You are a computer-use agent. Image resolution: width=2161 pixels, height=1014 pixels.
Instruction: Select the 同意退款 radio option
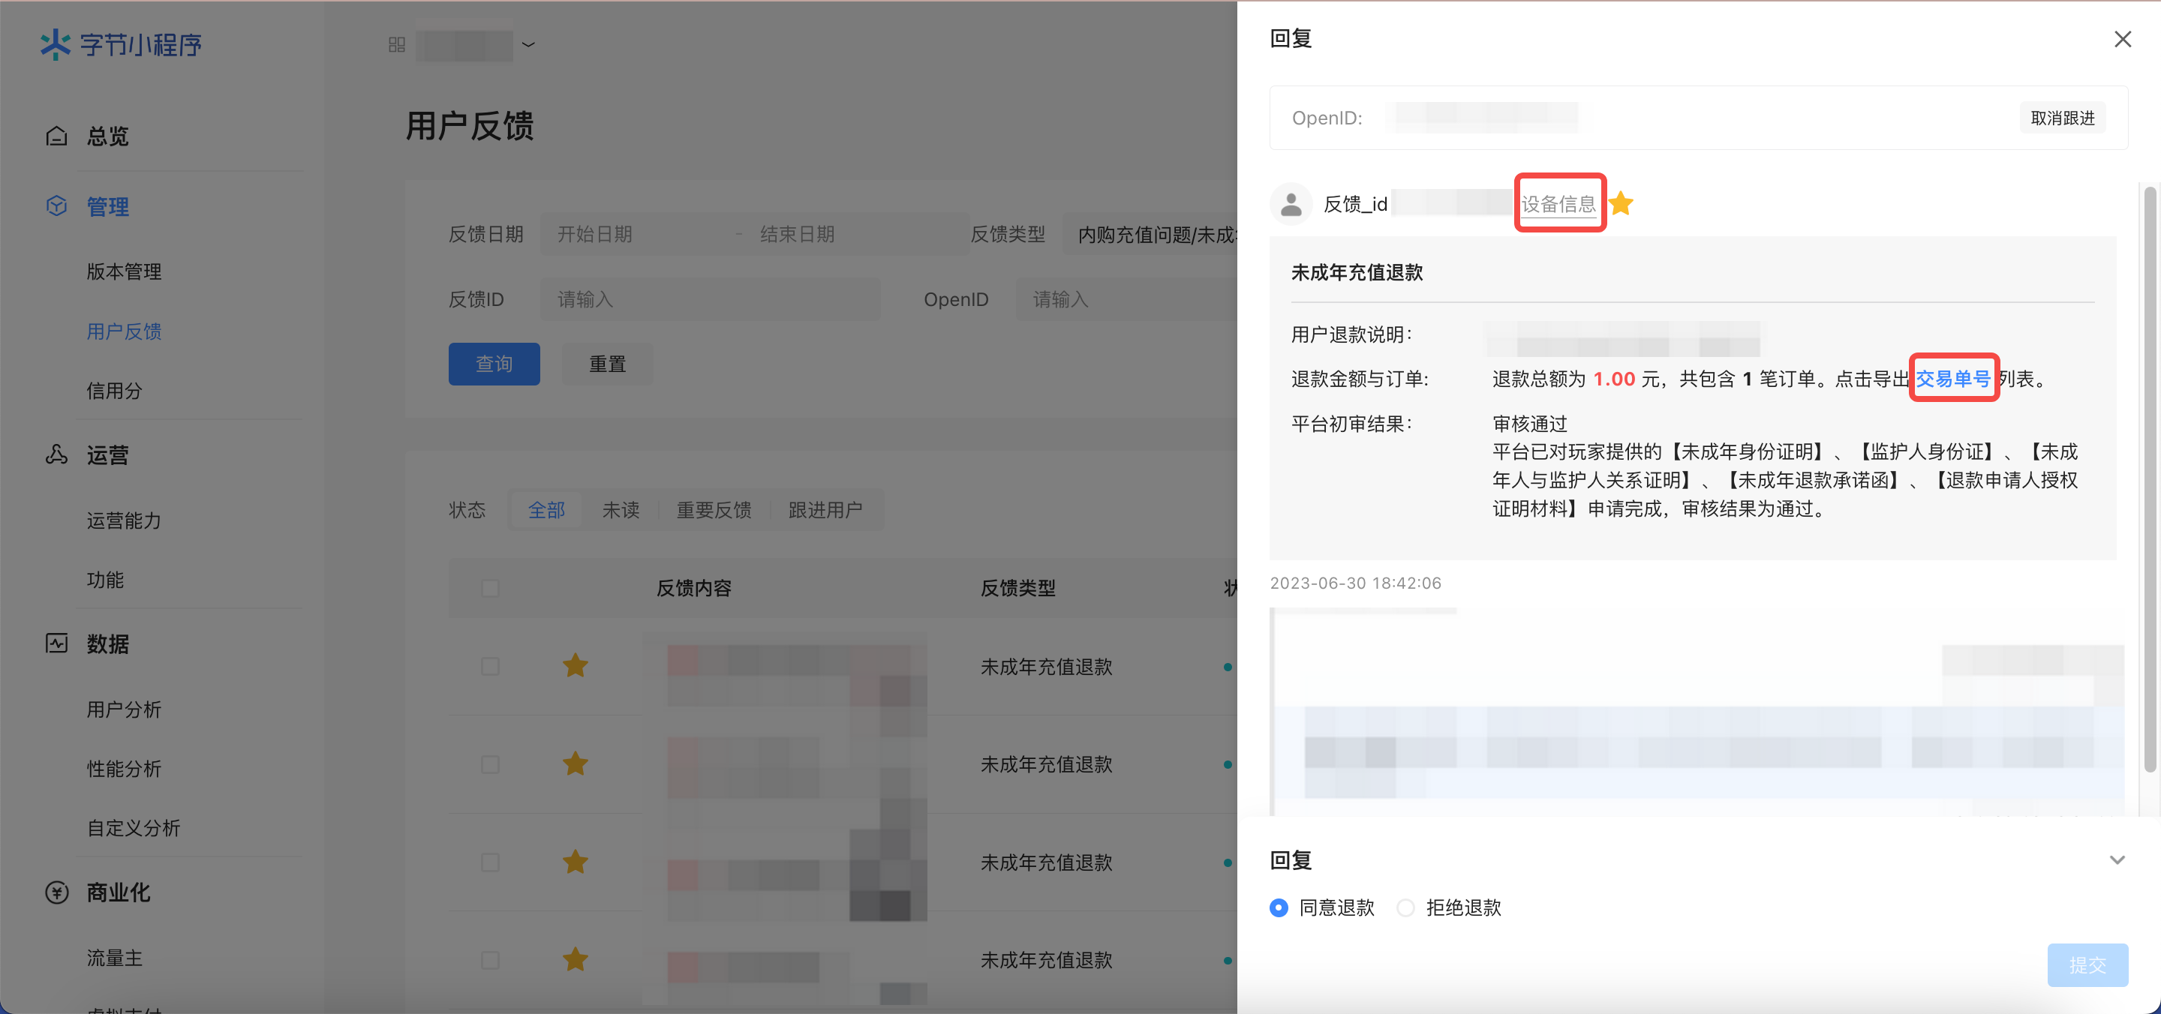click(x=1279, y=907)
